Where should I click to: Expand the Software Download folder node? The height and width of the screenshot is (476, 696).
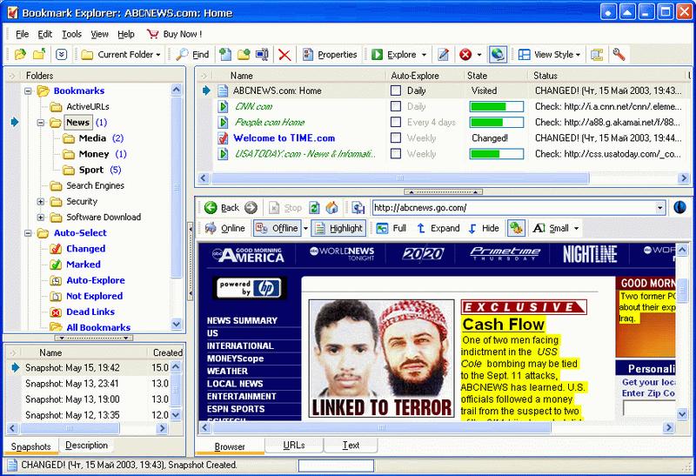[x=41, y=218]
